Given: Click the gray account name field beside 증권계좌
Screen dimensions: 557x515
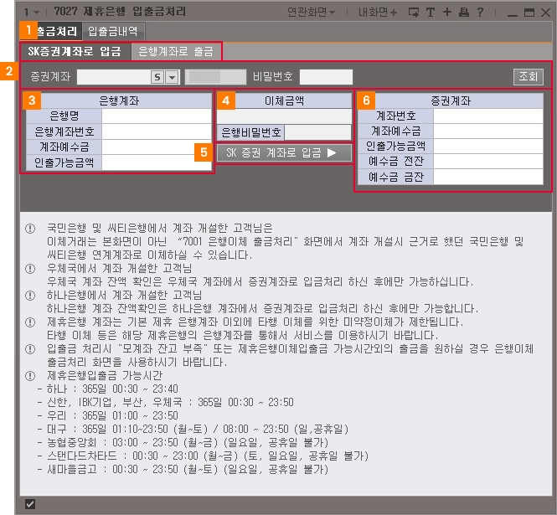Looking at the screenshot, I should tap(215, 77).
